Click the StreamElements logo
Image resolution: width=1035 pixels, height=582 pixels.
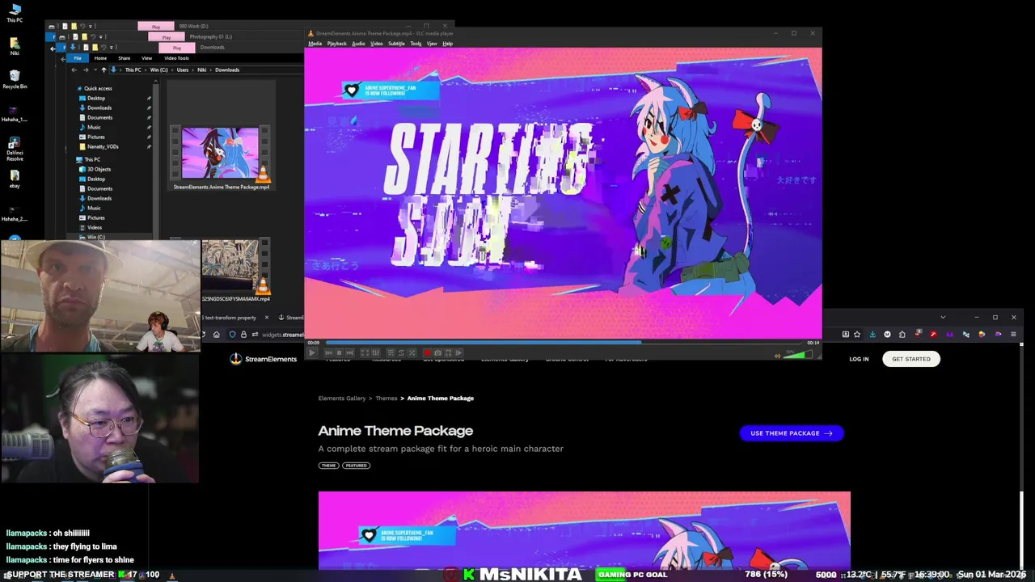click(264, 359)
